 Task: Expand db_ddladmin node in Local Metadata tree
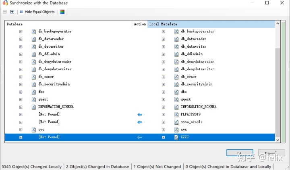[x=164, y=55]
